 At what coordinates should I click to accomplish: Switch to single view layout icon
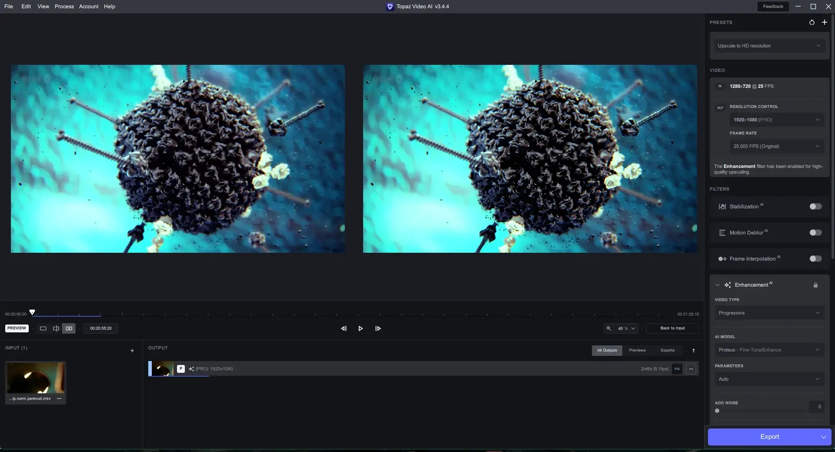(43, 328)
